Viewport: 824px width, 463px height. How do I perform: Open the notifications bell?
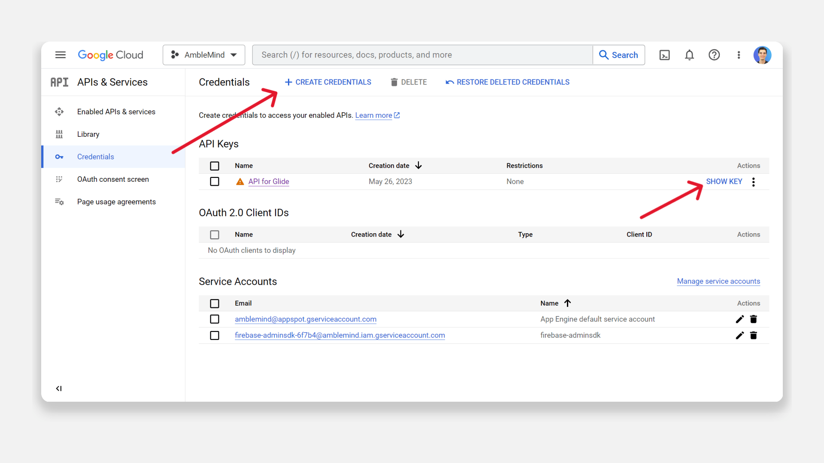pos(689,55)
